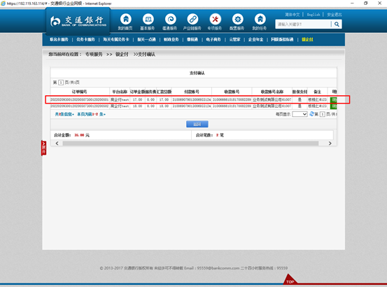Select the highlighted 银企付 menu item

click(307, 39)
